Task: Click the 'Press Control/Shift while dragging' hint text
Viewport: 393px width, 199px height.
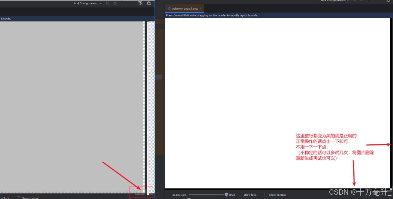Action: point(212,15)
